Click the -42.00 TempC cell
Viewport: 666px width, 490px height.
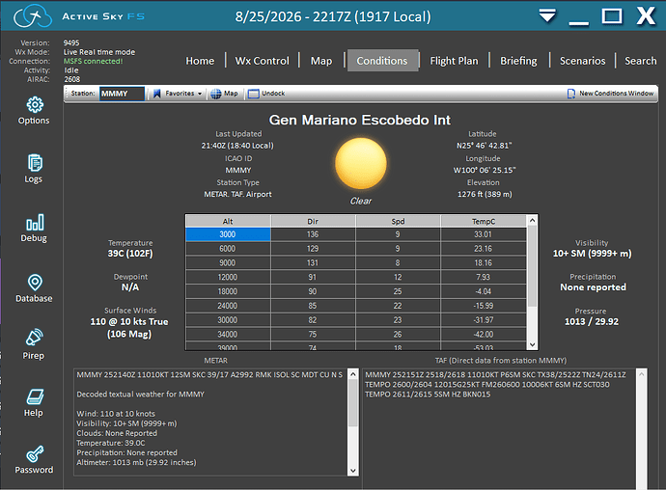[x=484, y=335]
